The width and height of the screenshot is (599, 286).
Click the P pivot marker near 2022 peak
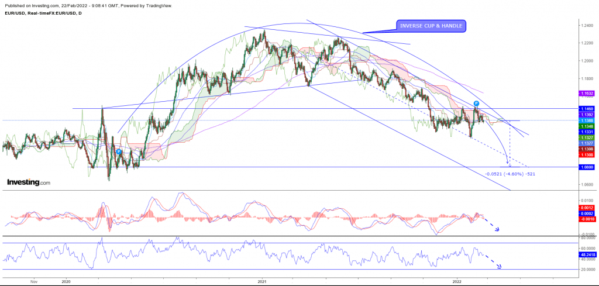pyautogui.click(x=476, y=104)
